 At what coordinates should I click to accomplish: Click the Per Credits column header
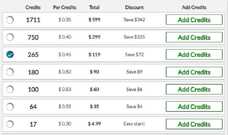tap(65, 7)
